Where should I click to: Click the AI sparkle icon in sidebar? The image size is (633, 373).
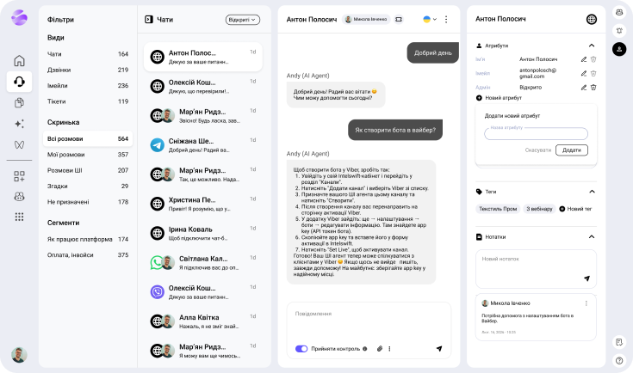pyautogui.click(x=19, y=124)
